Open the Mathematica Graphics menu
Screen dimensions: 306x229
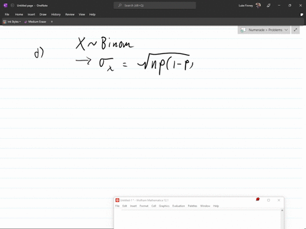[164, 206]
